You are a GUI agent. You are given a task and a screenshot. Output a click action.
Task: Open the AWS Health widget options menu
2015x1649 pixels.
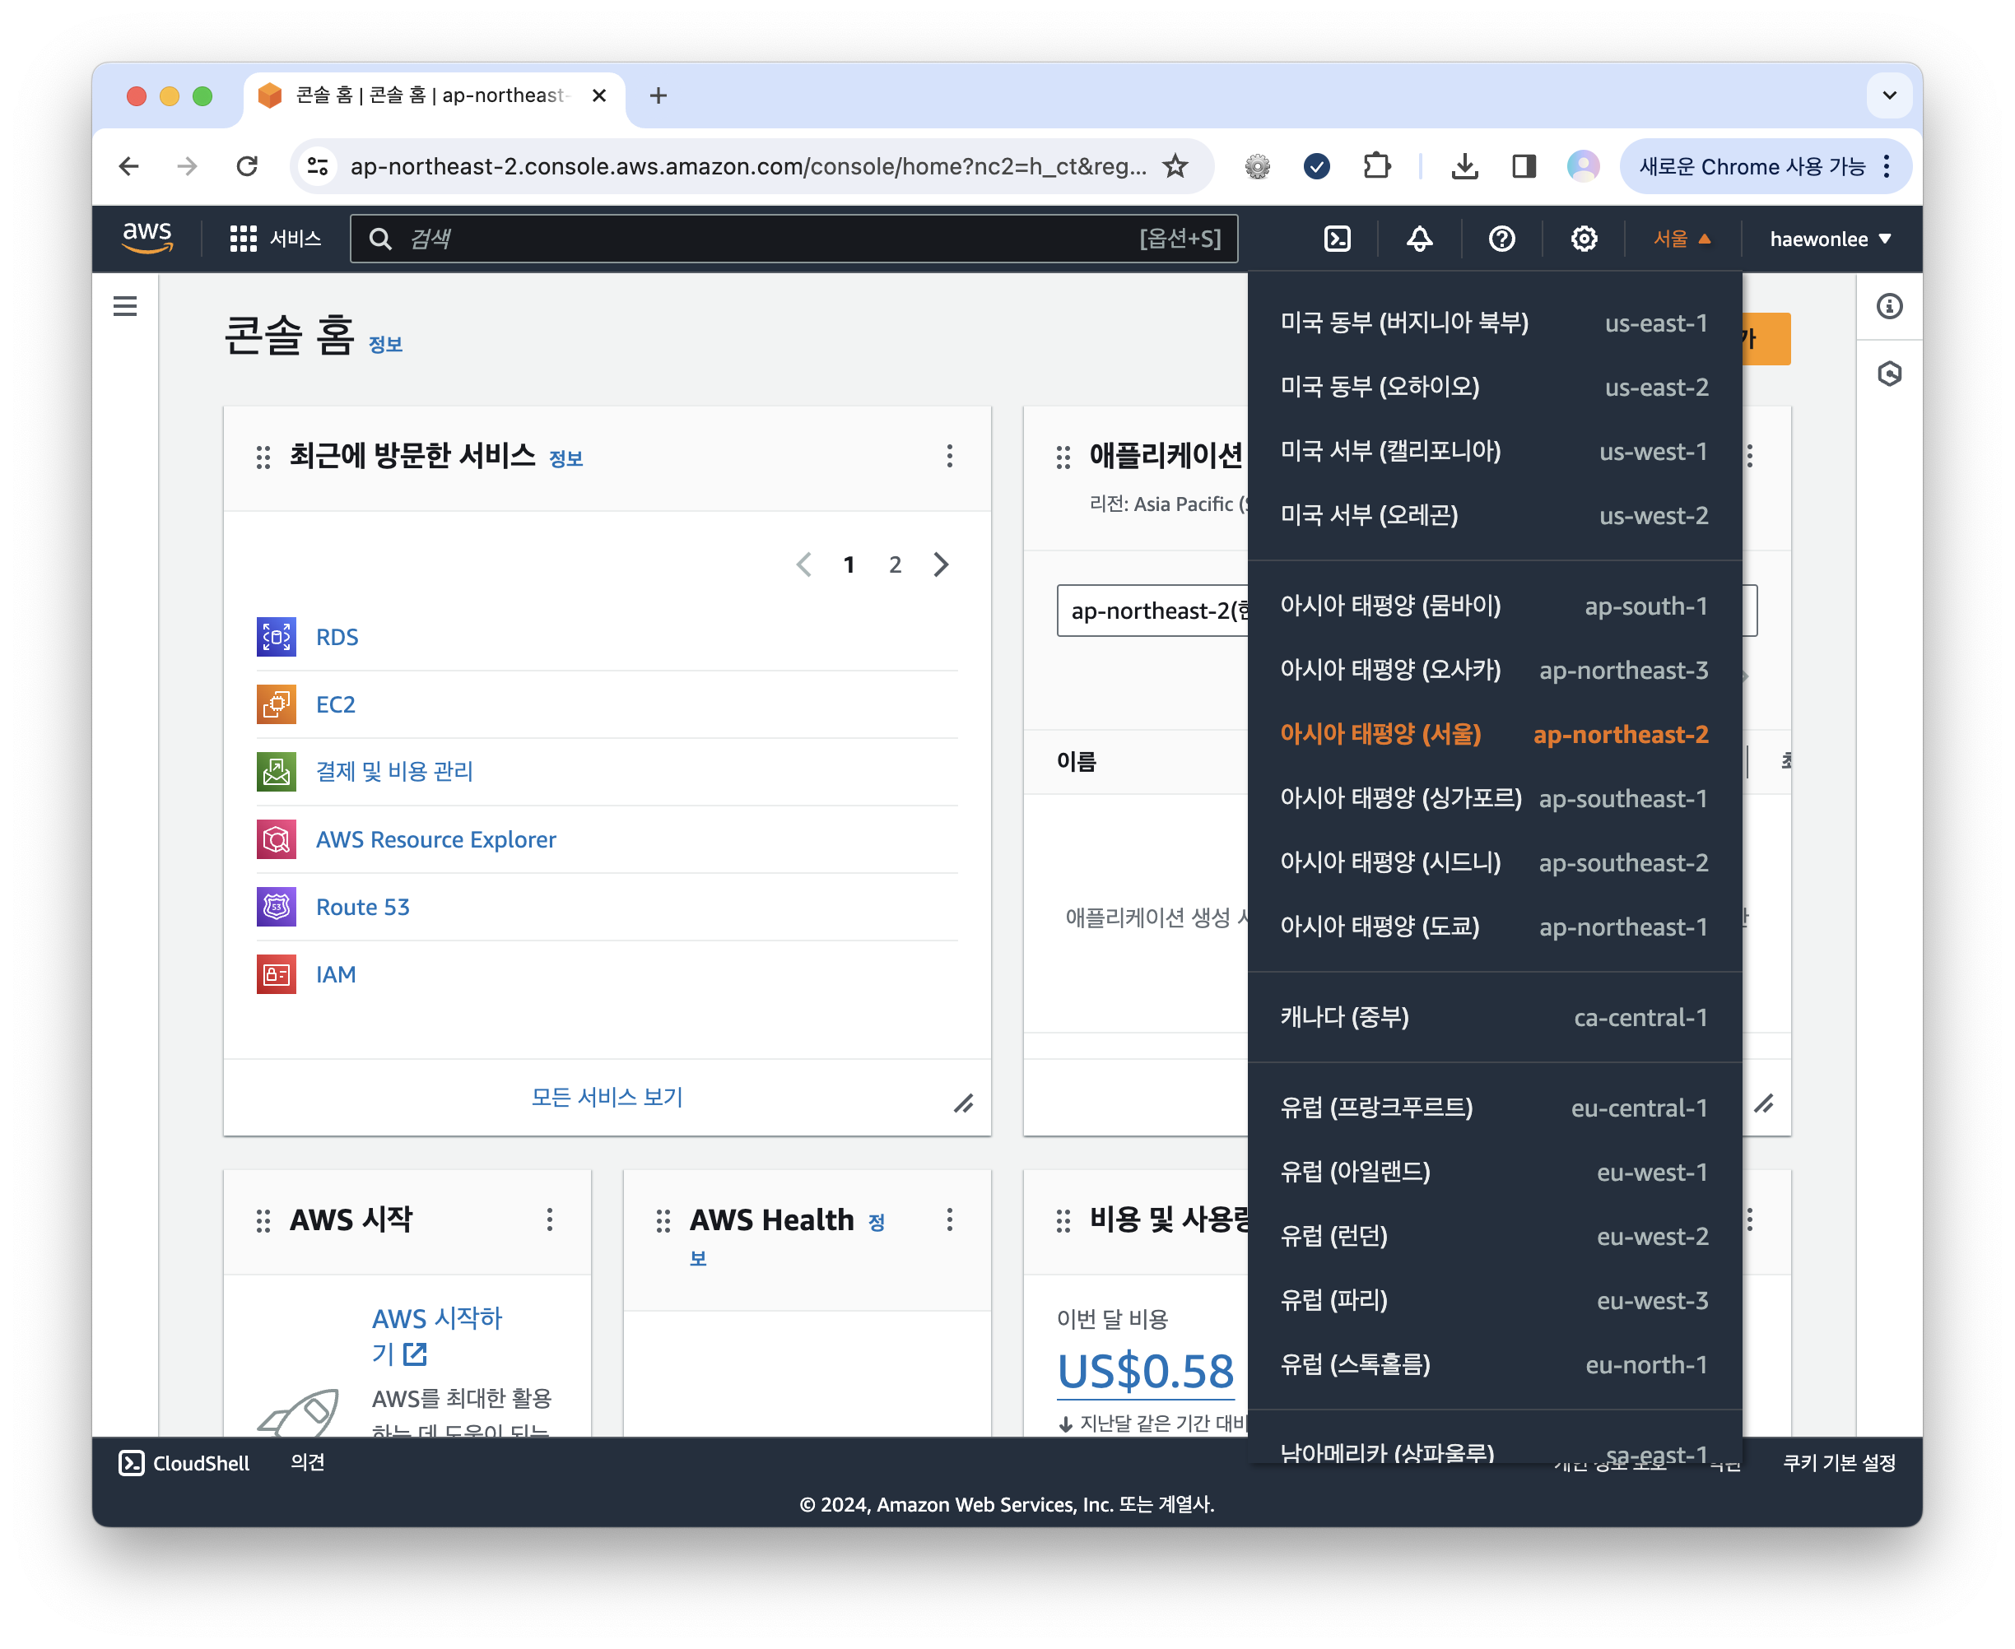[949, 1219]
